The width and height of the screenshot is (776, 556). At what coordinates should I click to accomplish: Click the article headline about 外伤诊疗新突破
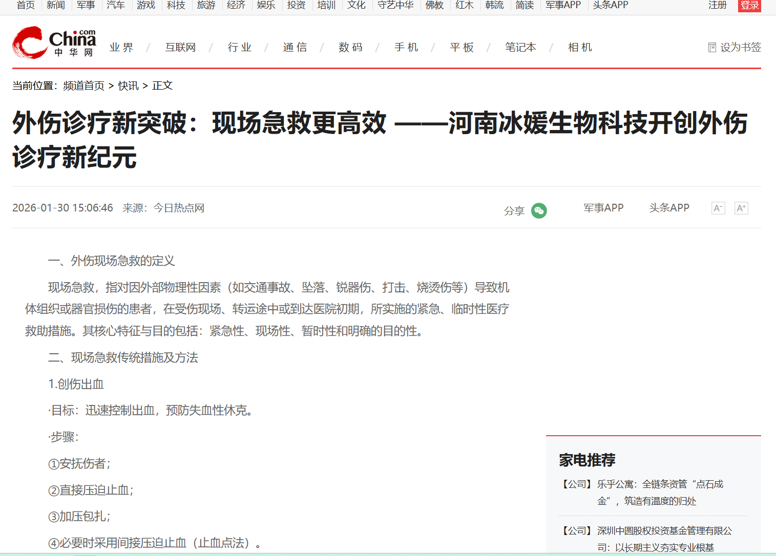coord(379,138)
